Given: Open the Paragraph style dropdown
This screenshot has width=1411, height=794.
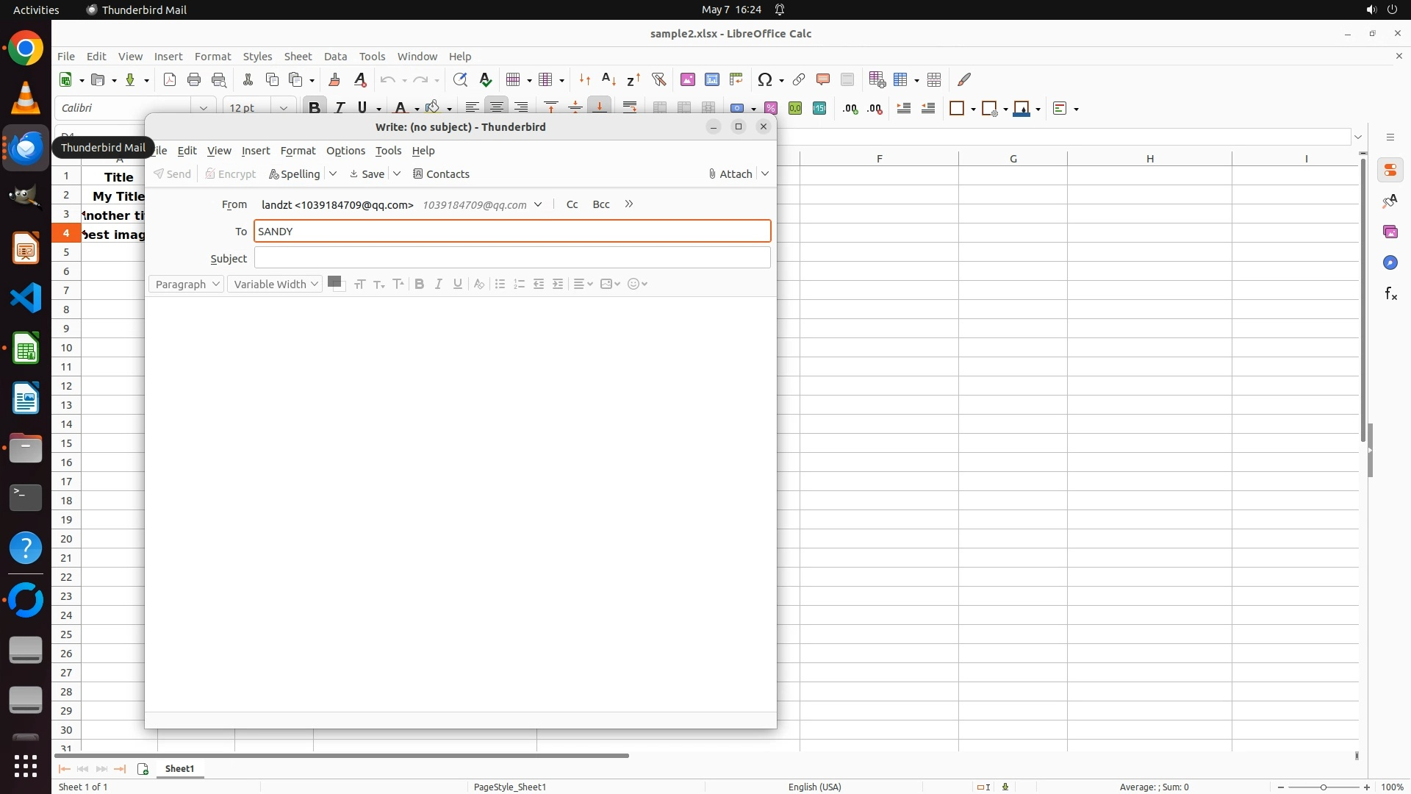Looking at the screenshot, I should click(186, 284).
